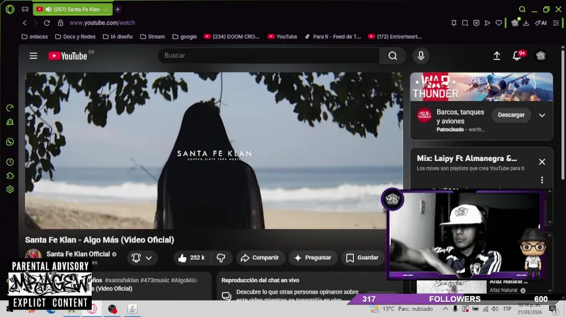566x317 pixels.
Task: Open a new tab with the plus
Action: coord(118,9)
